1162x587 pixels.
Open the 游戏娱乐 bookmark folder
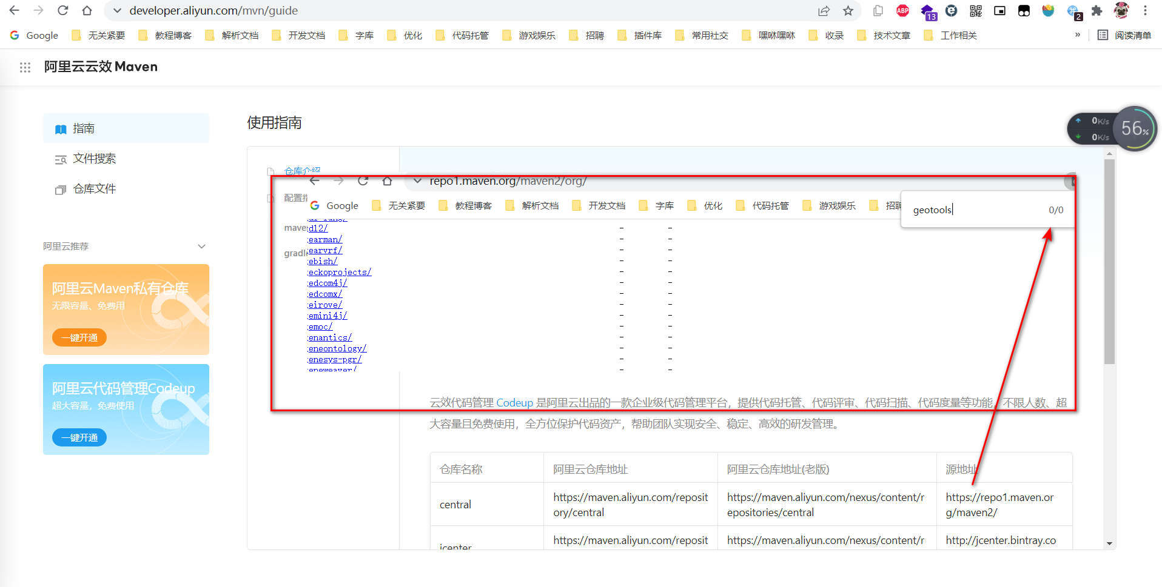[x=529, y=35]
